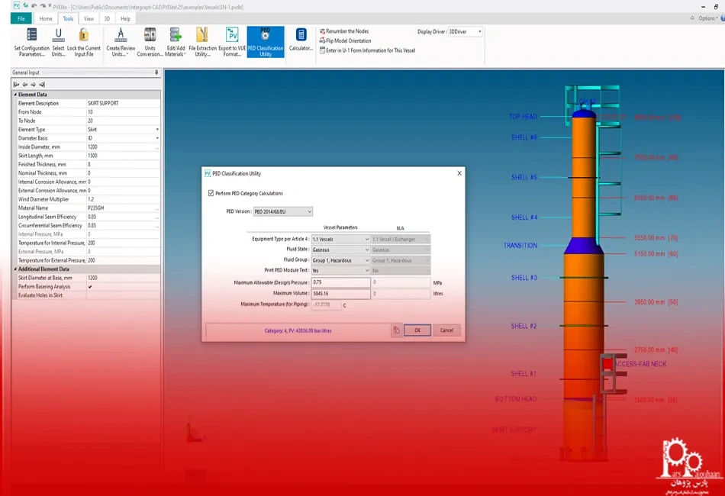This screenshot has width=725, height=496.
Task: Click Element Description value SKIRT SUPPORT
Action: click(x=103, y=103)
